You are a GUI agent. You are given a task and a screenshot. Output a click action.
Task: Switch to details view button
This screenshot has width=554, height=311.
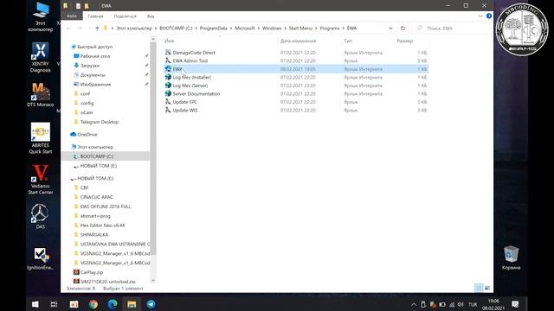tap(479, 288)
